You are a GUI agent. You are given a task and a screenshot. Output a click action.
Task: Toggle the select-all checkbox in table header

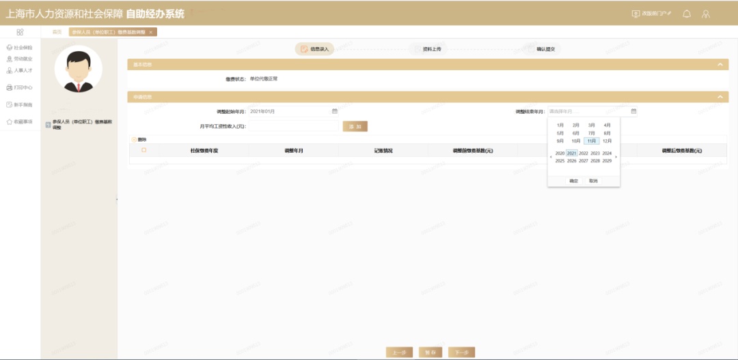click(x=144, y=150)
